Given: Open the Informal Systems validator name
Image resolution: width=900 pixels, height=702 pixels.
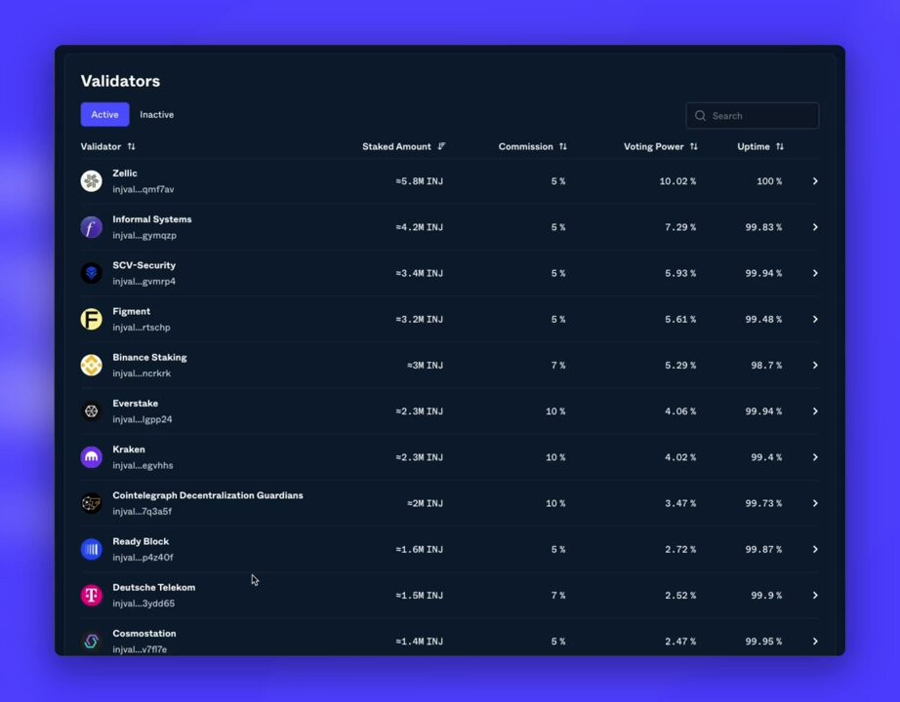Looking at the screenshot, I should click(x=152, y=219).
